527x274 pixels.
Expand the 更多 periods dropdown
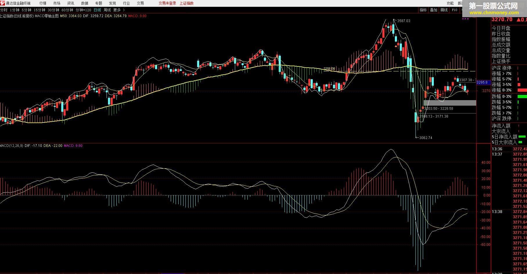pos(119,10)
